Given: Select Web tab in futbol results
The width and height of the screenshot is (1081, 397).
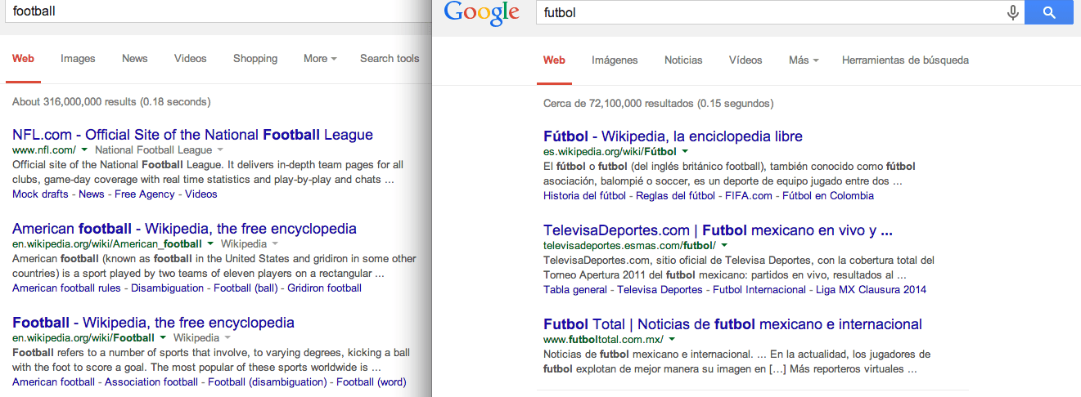Looking at the screenshot, I should (554, 60).
